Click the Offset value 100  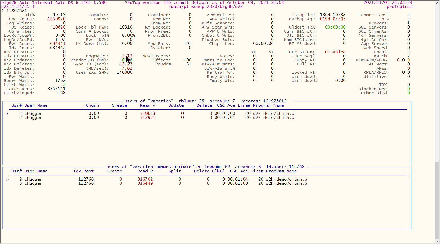tap(187, 60)
